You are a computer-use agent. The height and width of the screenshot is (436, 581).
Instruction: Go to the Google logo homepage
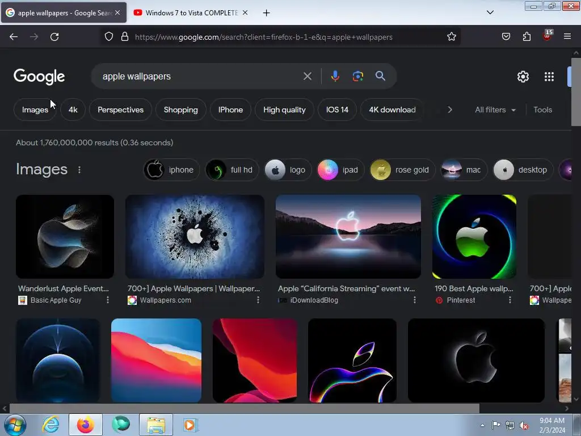[x=39, y=77]
